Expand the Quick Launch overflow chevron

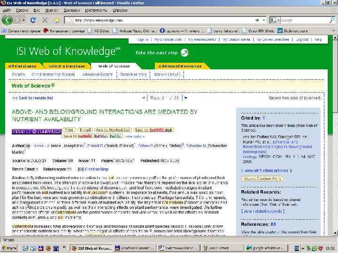(64, 247)
